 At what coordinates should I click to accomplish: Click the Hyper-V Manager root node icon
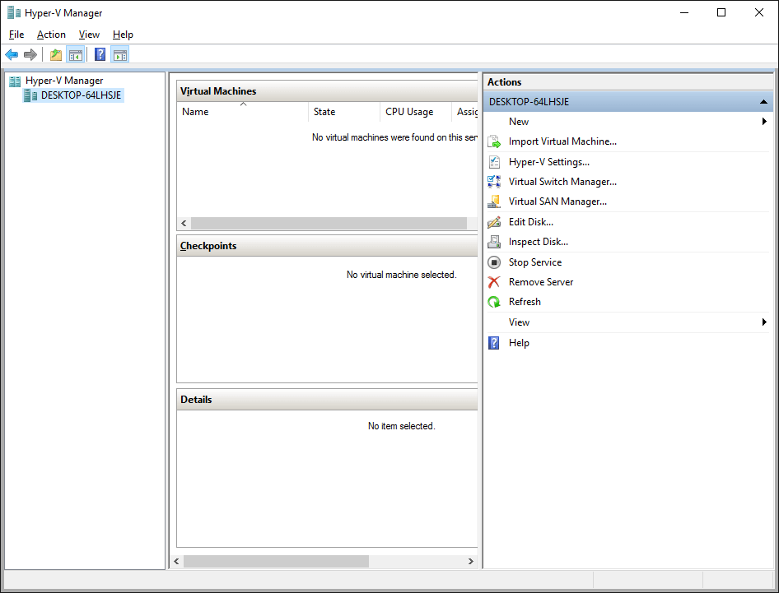pyautogui.click(x=15, y=81)
